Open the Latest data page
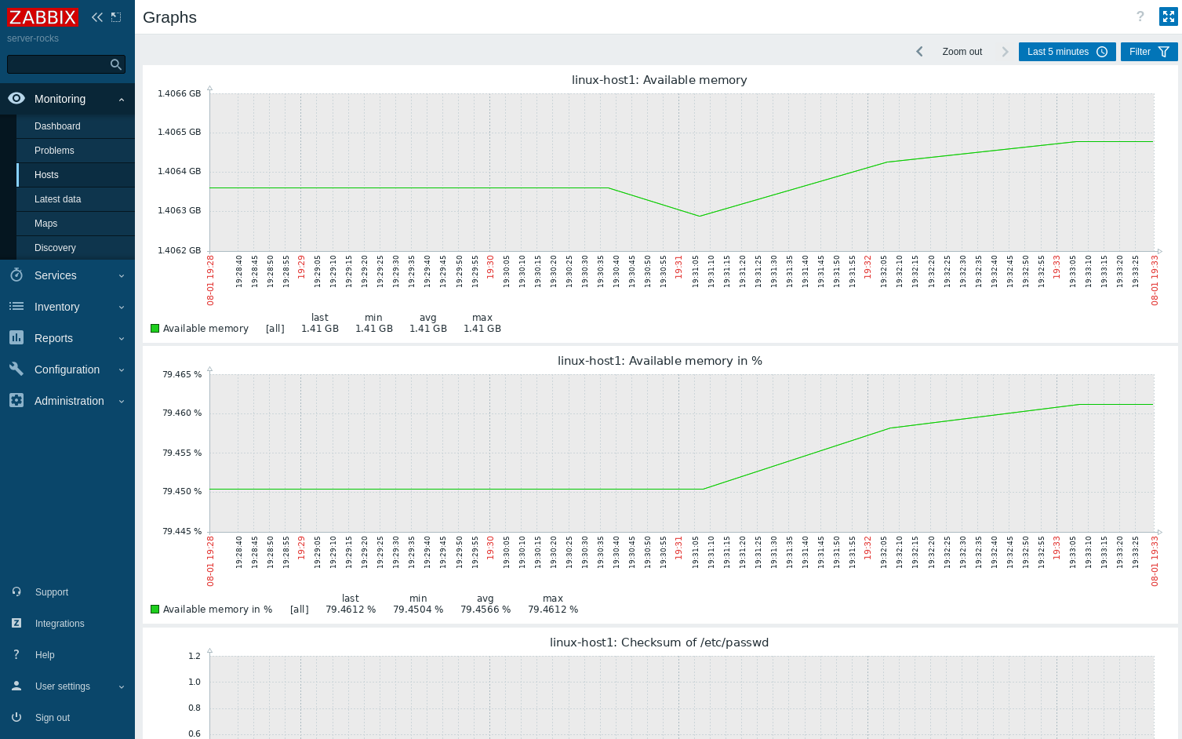Viewport: 1182px width, 739px height. 57,199
